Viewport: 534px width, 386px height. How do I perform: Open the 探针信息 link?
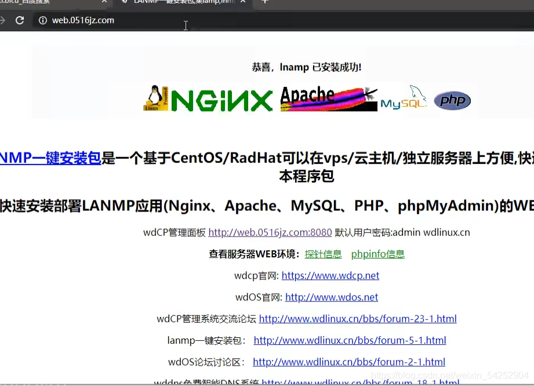323,254
